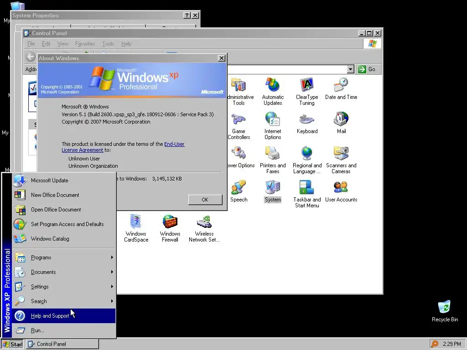This screenshot has width=467, height=350.
Task: Click the tray search magnifier icon
Action: point(435,344)
